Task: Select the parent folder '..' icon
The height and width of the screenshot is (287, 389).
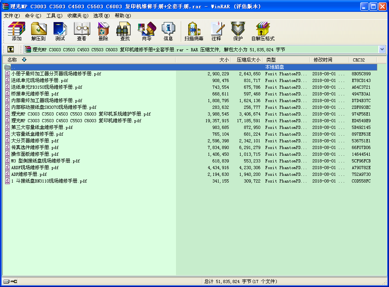Action: point(7,67)
